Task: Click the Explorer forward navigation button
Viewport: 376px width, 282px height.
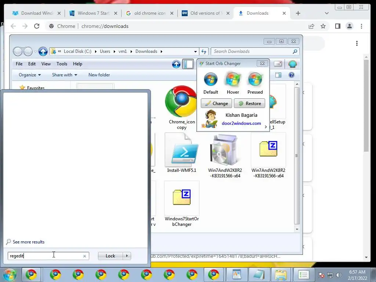Action: [28, 51]
